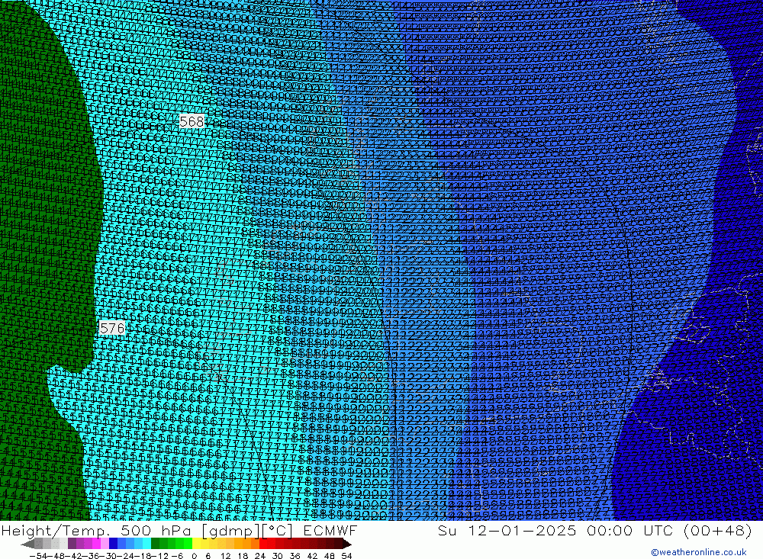Image resolution: width=763 pixels, height=559 pixels.
Task: Open the weatheronline.co.uk copyright link
Action: click(x=698, y=552)
